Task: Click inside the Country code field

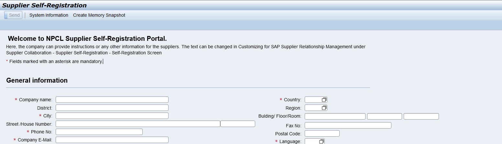Action: tap(313, 100)
